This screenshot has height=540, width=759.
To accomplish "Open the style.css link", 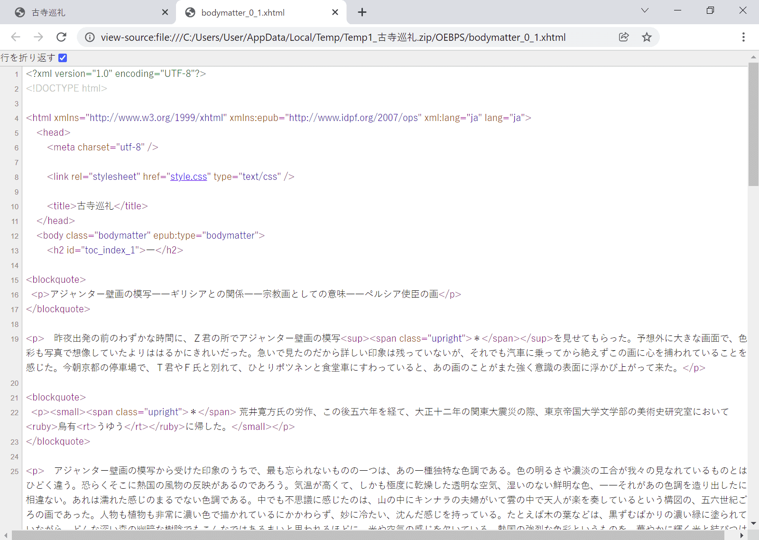I will click(189, 177).
